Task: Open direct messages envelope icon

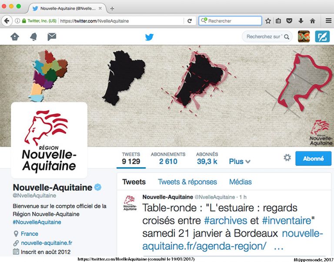Action: pos(52,37)
